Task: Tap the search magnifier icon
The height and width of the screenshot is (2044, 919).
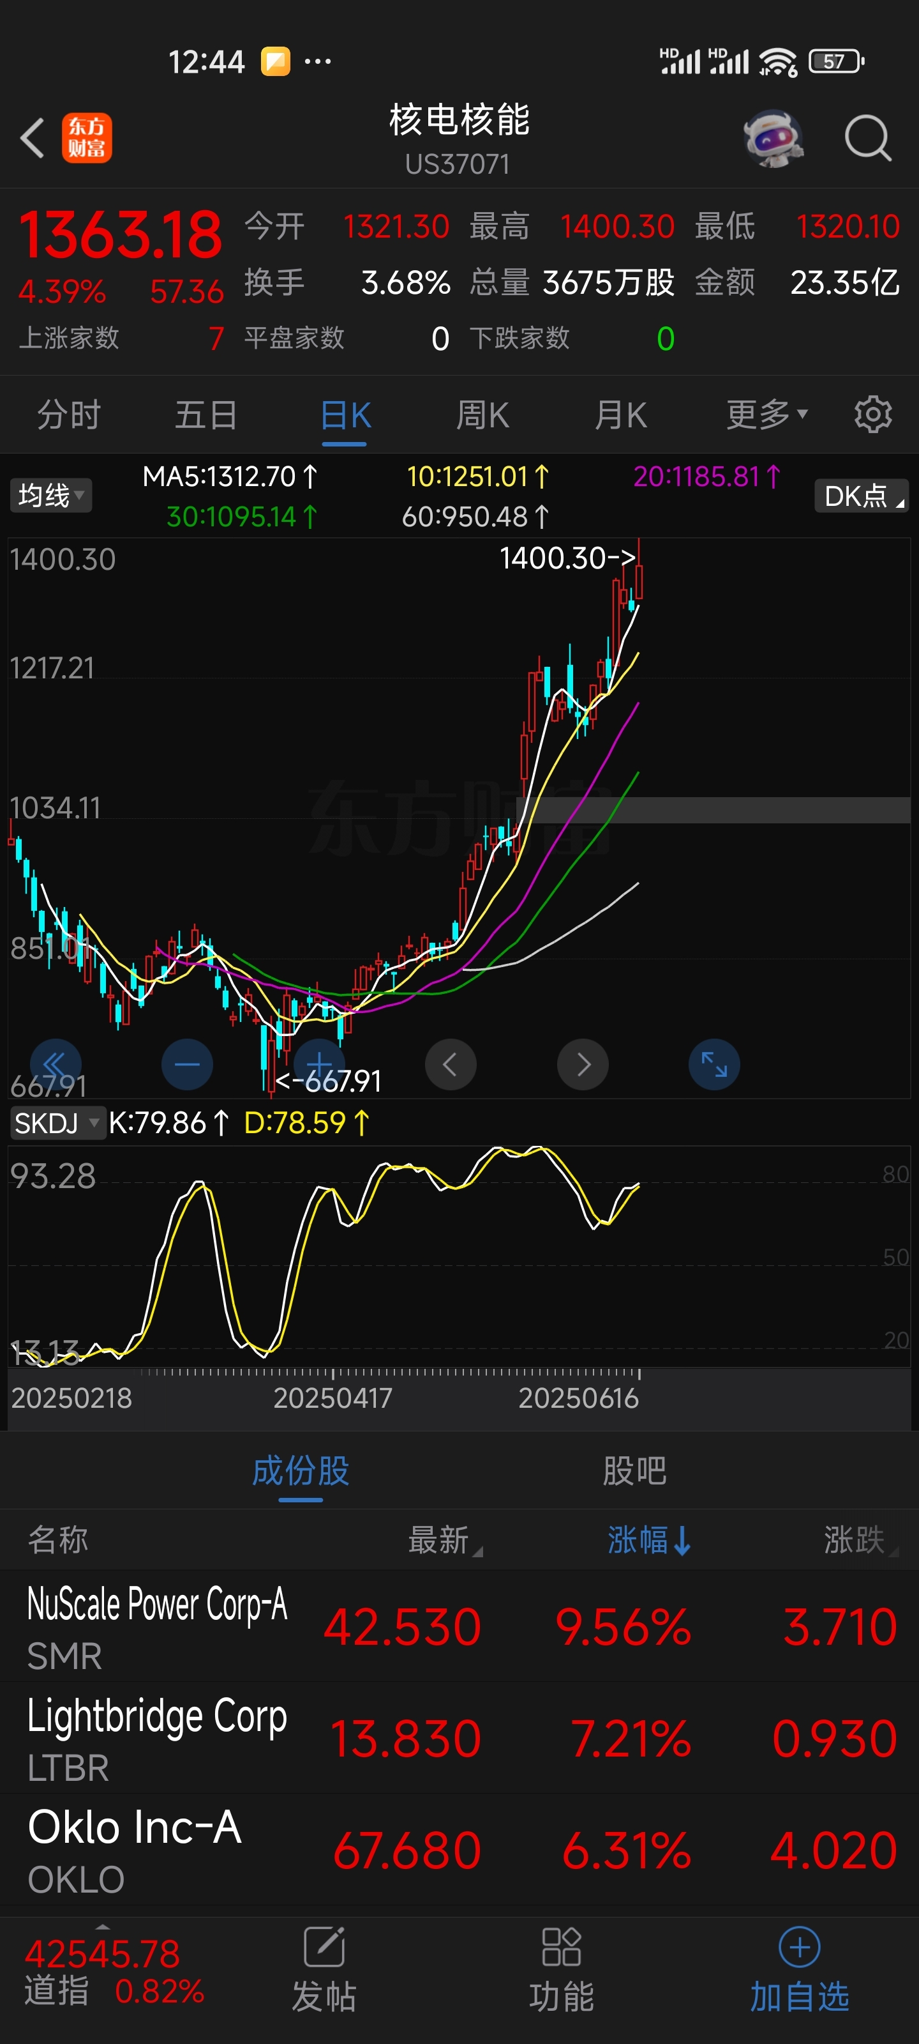Action: 867,138
